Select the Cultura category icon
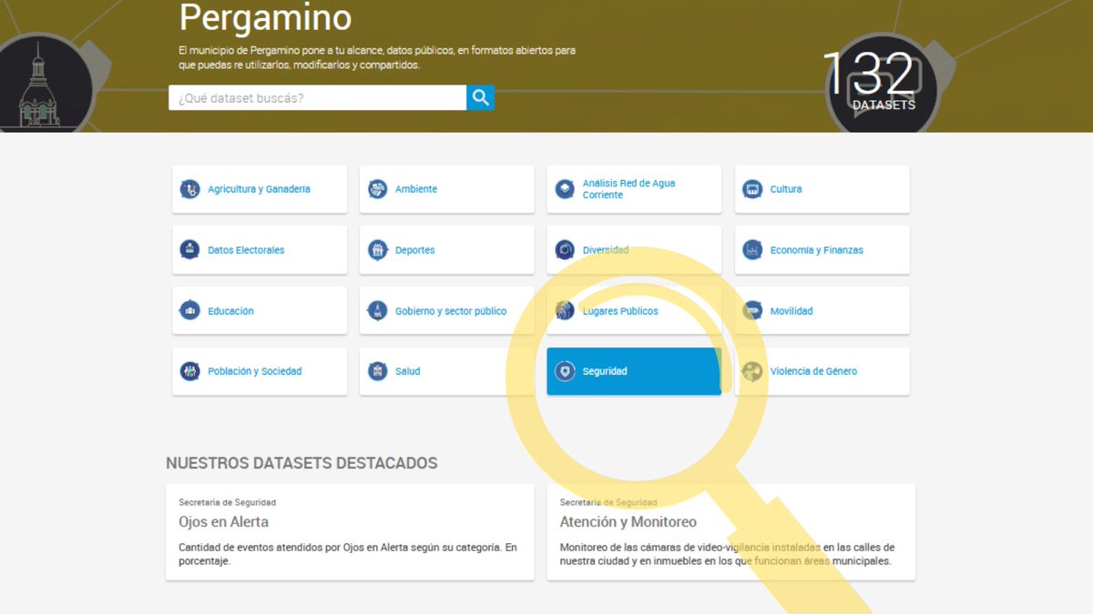The height and width of the screenshot is (614, 1093). (752, 188)
